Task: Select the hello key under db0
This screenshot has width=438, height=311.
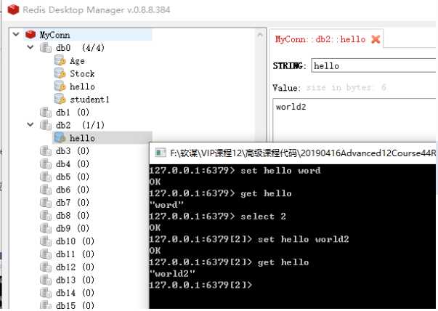Action: [x=82, y=86]
